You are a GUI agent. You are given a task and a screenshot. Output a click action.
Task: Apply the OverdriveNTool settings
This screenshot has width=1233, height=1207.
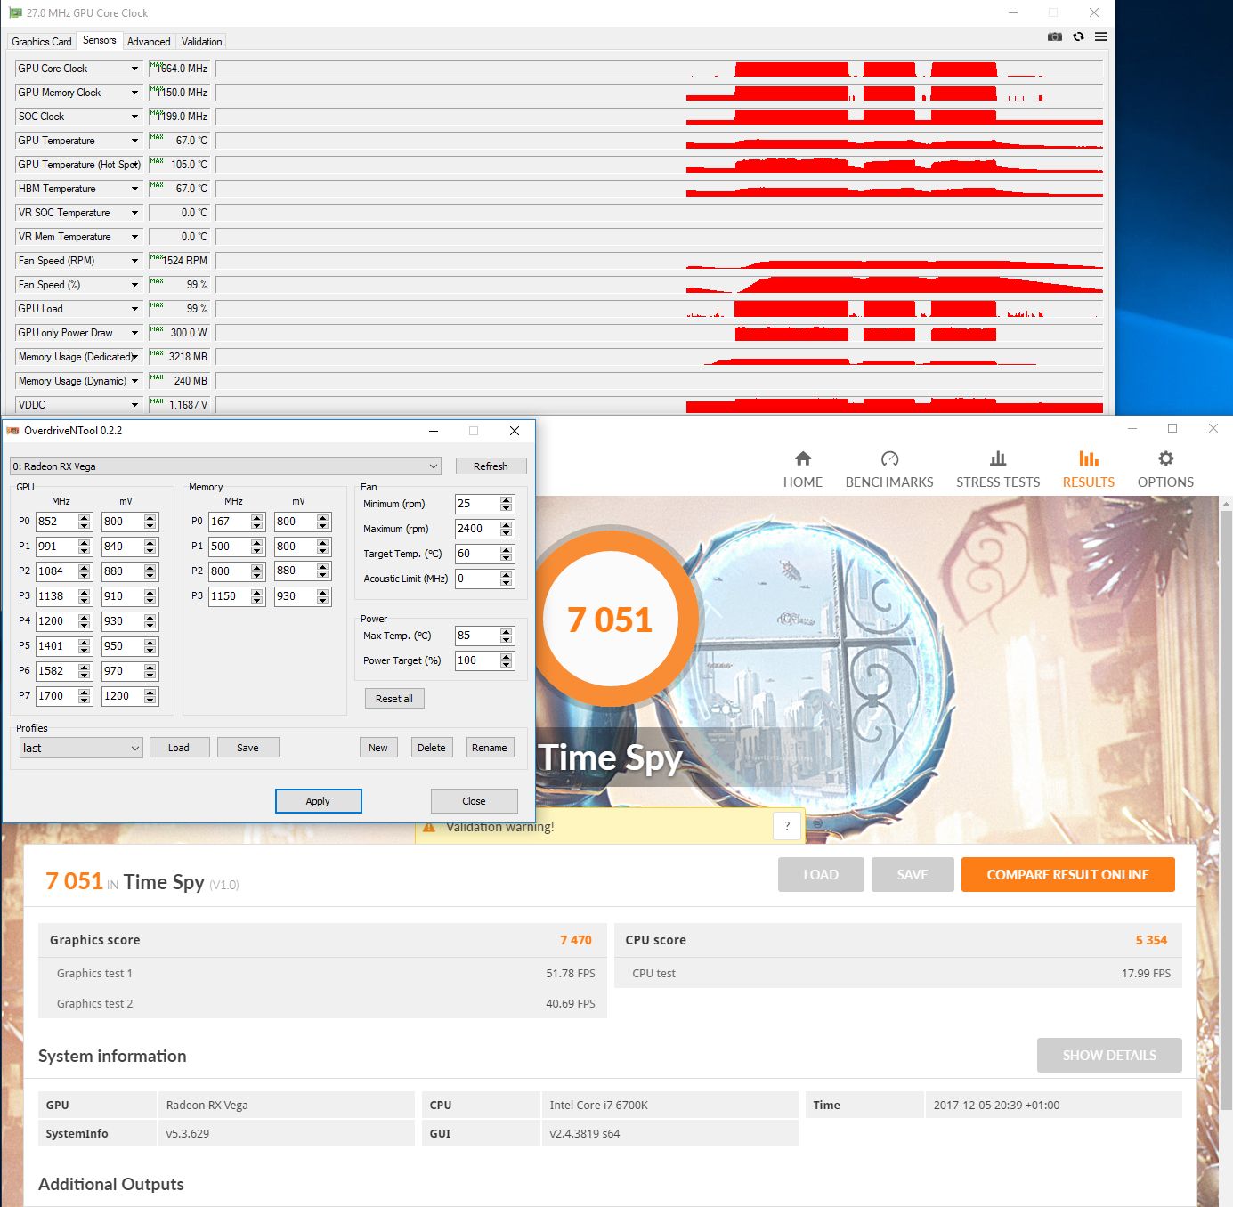[318, 801]
